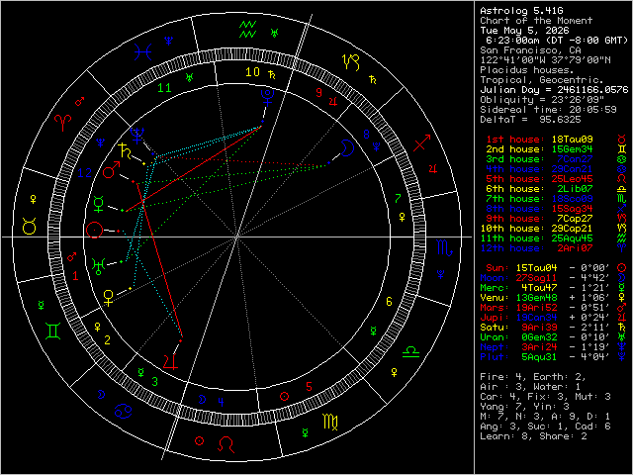Select the yellow Virgo glyph on the outer ring
The width and height of the screenshot is (633, 475).
[330, 422]
